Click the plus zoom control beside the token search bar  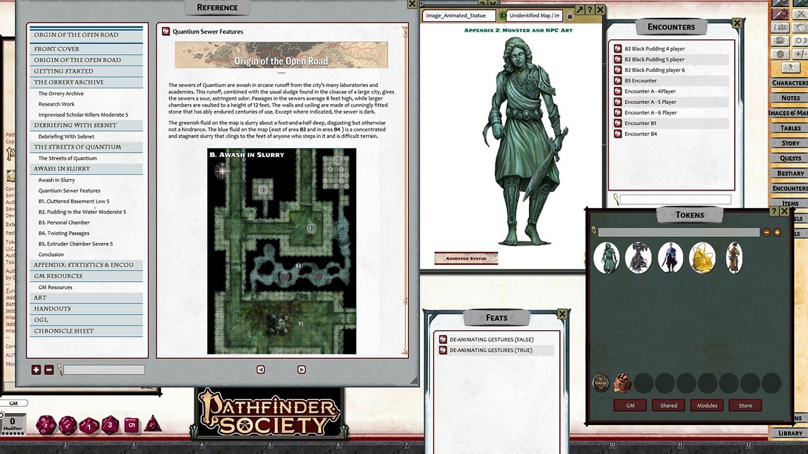coord(777,232)
